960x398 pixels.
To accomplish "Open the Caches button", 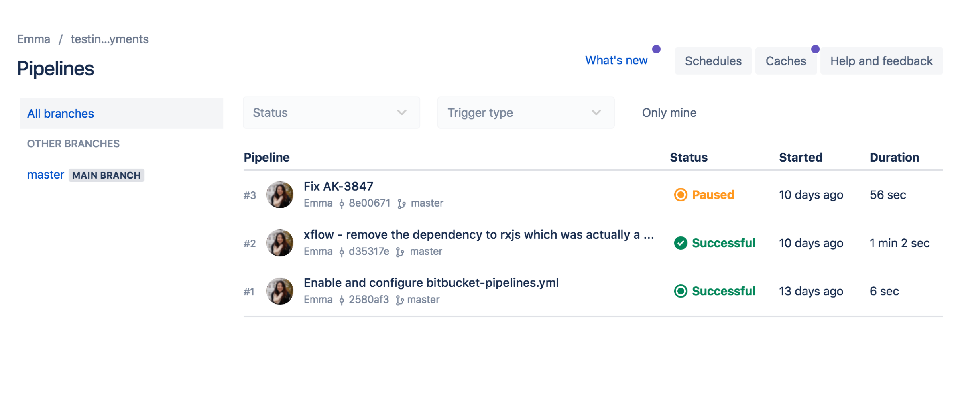I will click(x=785, y=61).
